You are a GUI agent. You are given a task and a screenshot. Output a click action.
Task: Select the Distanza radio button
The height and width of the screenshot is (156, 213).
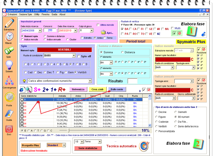coord(122,52)
